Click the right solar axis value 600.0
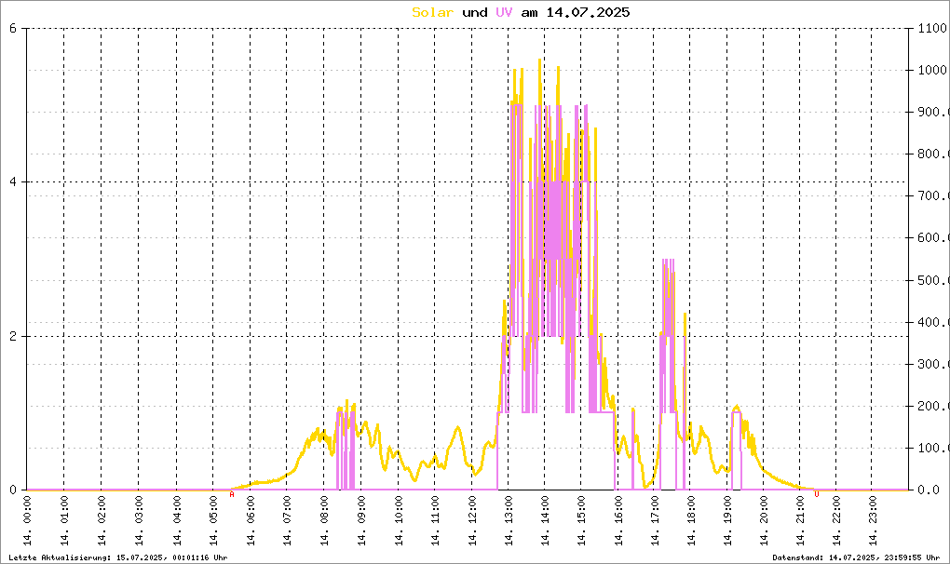Screen dimensions: 950x564 [933, 238]
